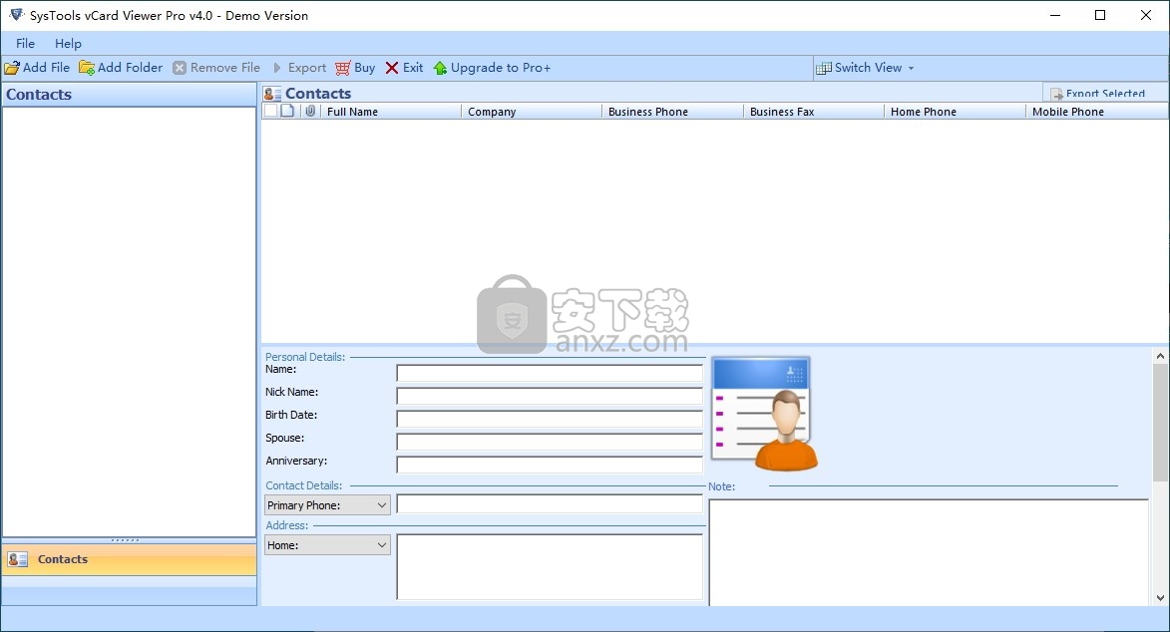Viewport: 1170px width, 632px height.
Task: Click the attachment paperclip column header
Action: (x=310, y=112)
